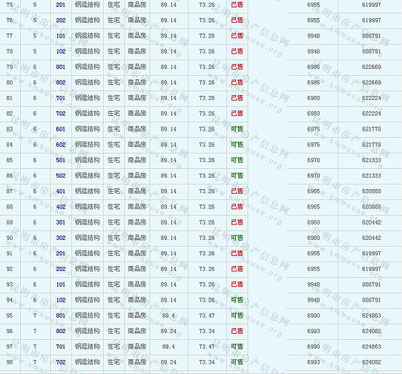Click unit price 6993 in row 96
Screen dimensions: 402x374
[313, 330]
